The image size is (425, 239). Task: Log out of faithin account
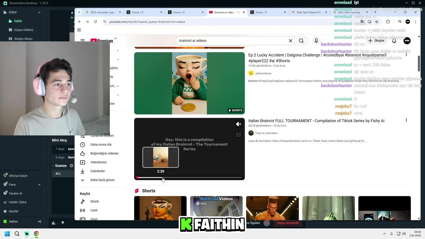pyautogui.click(x=39, y=221)
